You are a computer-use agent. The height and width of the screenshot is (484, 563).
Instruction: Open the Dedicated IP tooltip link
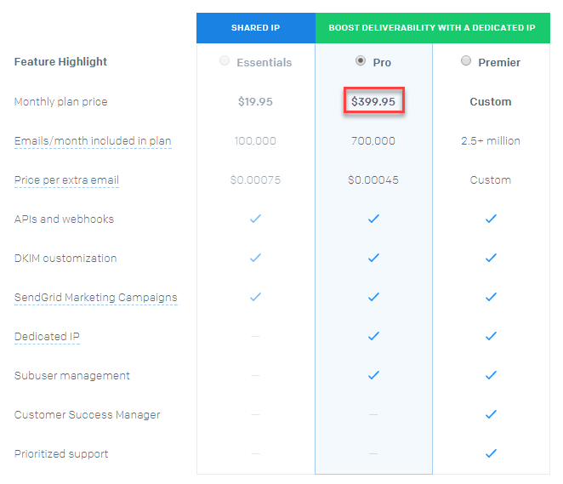47,337
